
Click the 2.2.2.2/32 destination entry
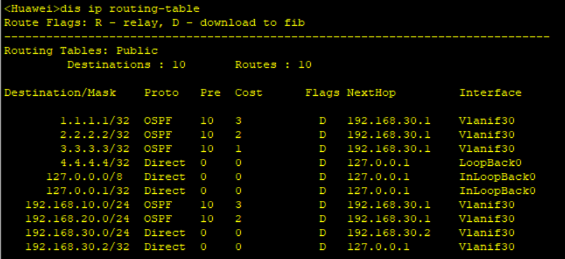[95, 134]
